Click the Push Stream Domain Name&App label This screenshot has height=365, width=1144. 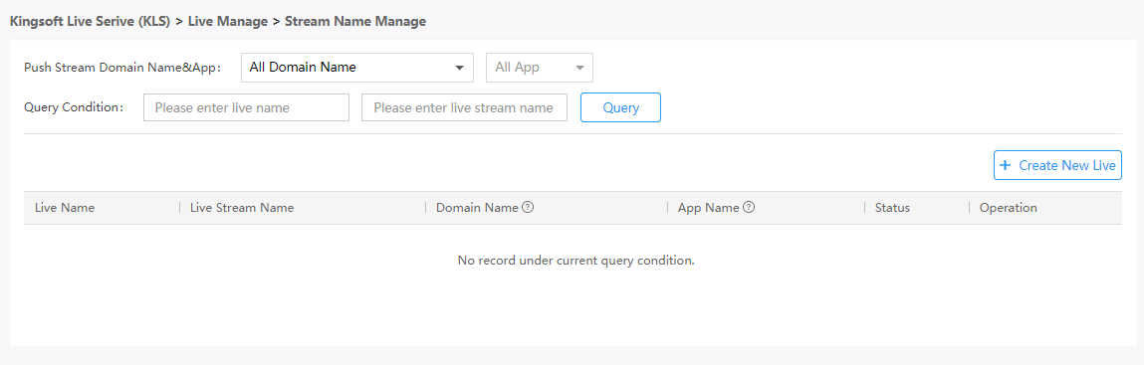122,68
